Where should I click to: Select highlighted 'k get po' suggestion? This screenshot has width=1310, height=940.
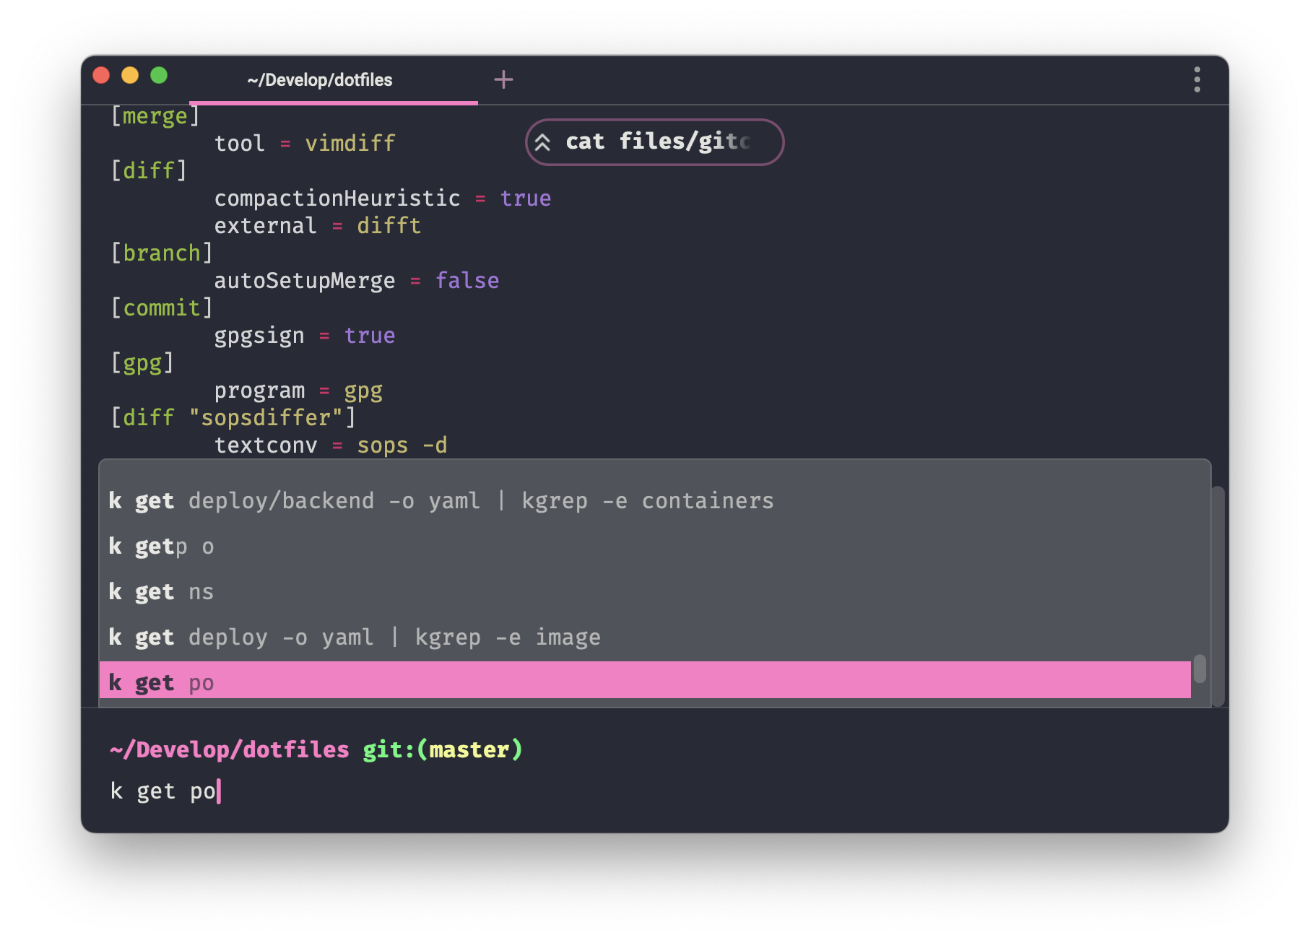point(645,681)
